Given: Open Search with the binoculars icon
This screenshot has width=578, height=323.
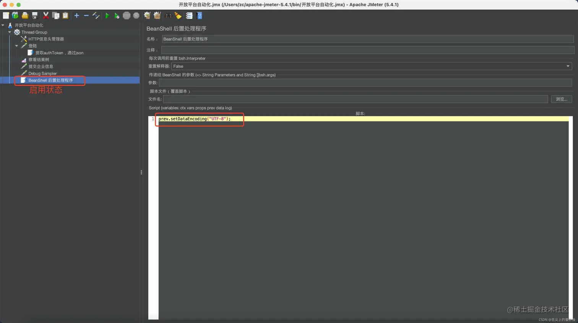Looking at the screenshot, I should (x=168, y=16).
